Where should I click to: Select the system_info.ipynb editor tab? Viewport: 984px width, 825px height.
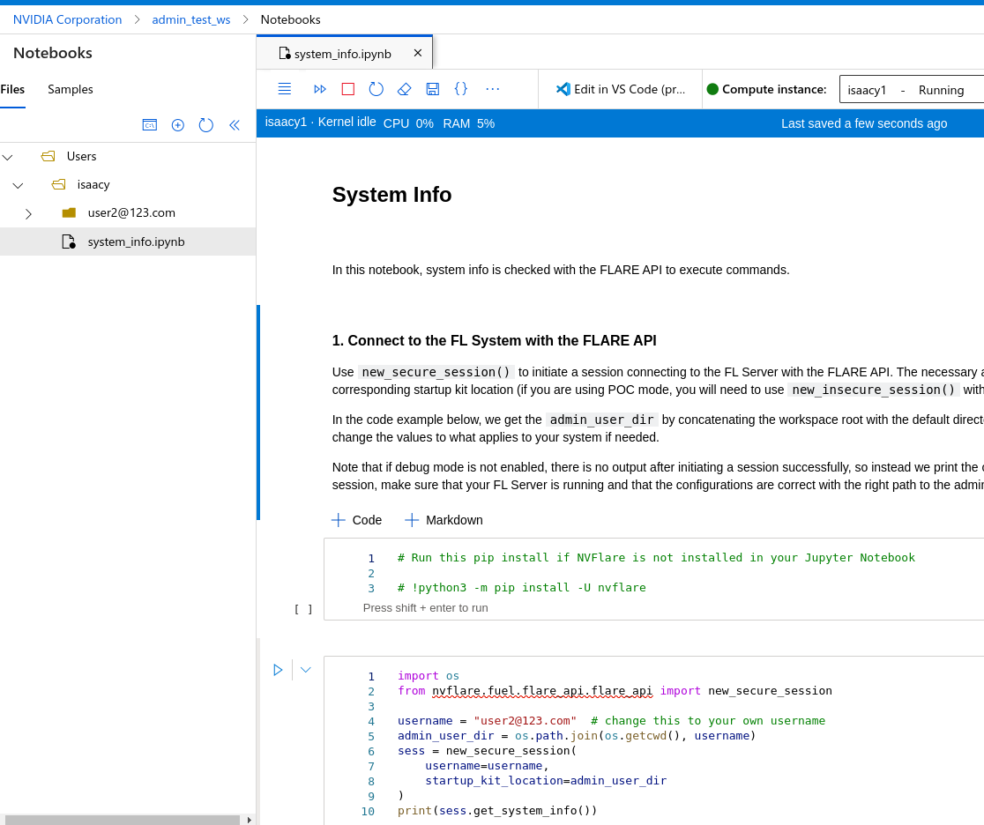click(343, 54)
